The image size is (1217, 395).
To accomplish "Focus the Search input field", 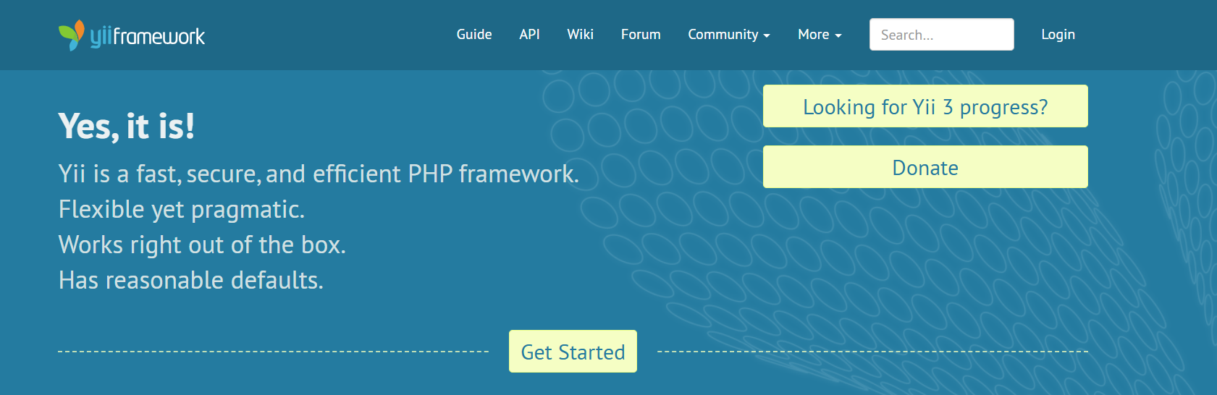I will [941, 35].
